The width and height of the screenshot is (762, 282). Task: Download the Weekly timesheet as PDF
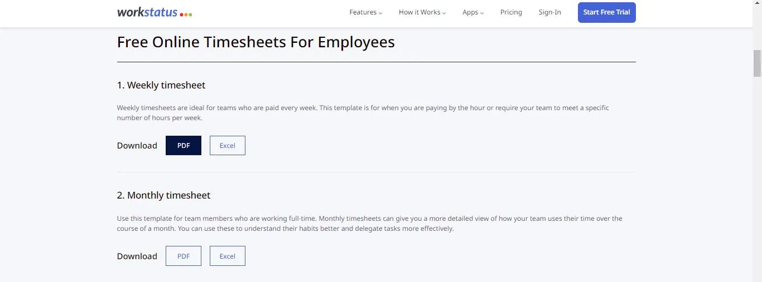184,146
